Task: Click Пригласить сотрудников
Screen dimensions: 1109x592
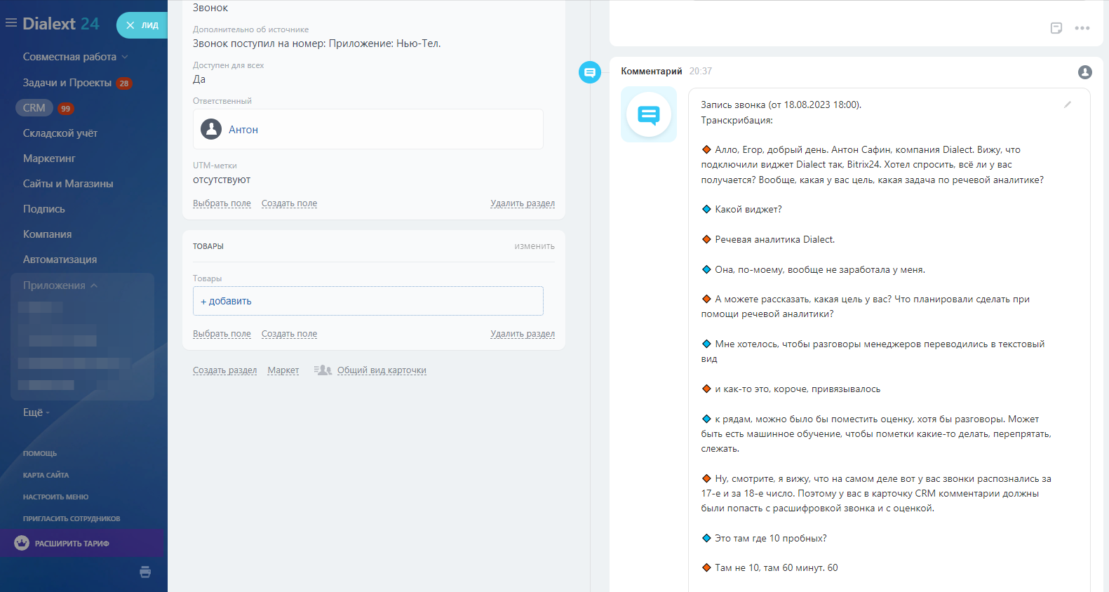Action: tap(72, 519)
